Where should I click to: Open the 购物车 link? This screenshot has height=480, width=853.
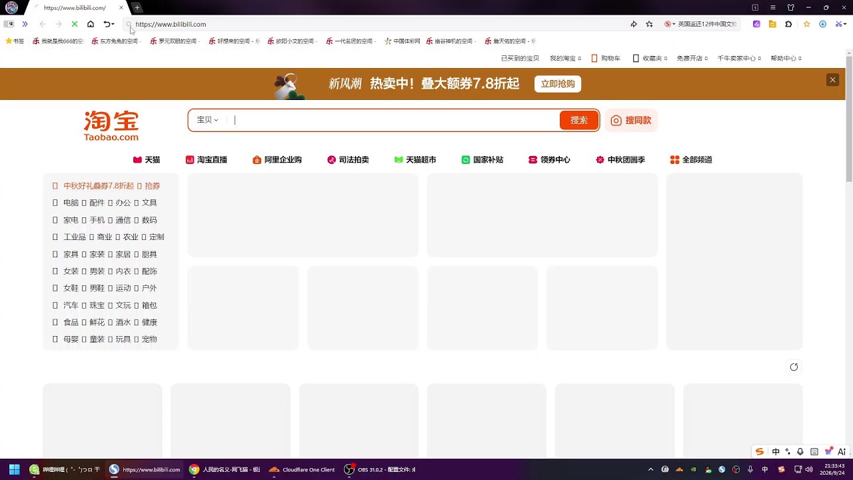click(606, 59)
